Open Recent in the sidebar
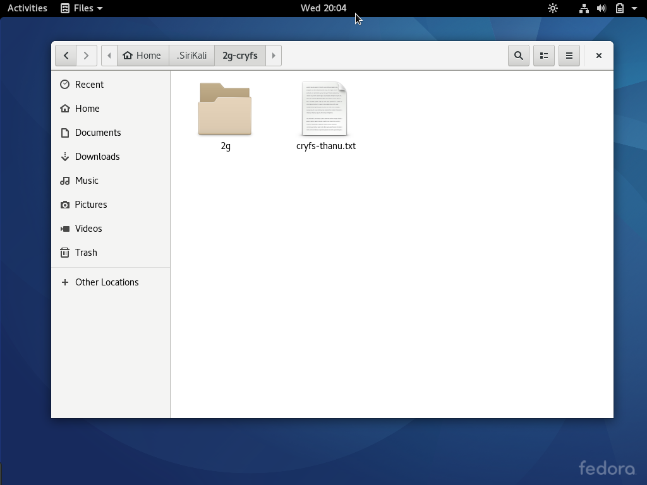 (x=111, y=85)
